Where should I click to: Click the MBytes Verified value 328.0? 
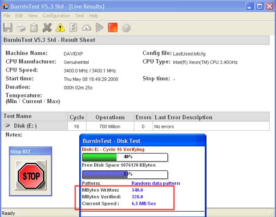pos(137,197)
